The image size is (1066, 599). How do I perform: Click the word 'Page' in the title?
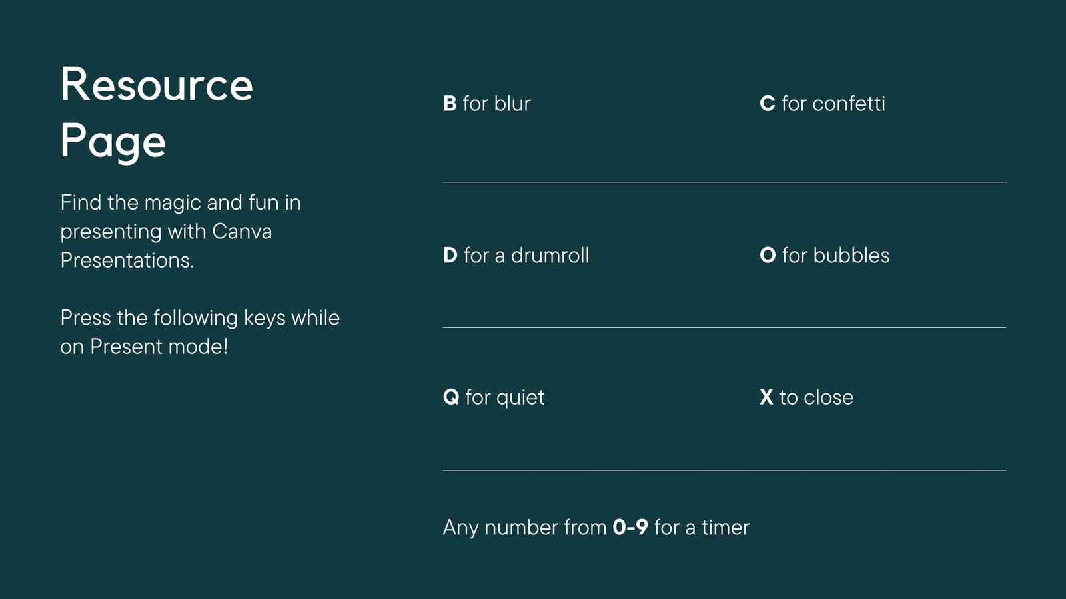tap(113, 142)
